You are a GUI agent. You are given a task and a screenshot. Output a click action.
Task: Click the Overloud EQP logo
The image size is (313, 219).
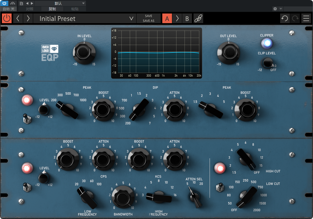click(x=50, y=53)
